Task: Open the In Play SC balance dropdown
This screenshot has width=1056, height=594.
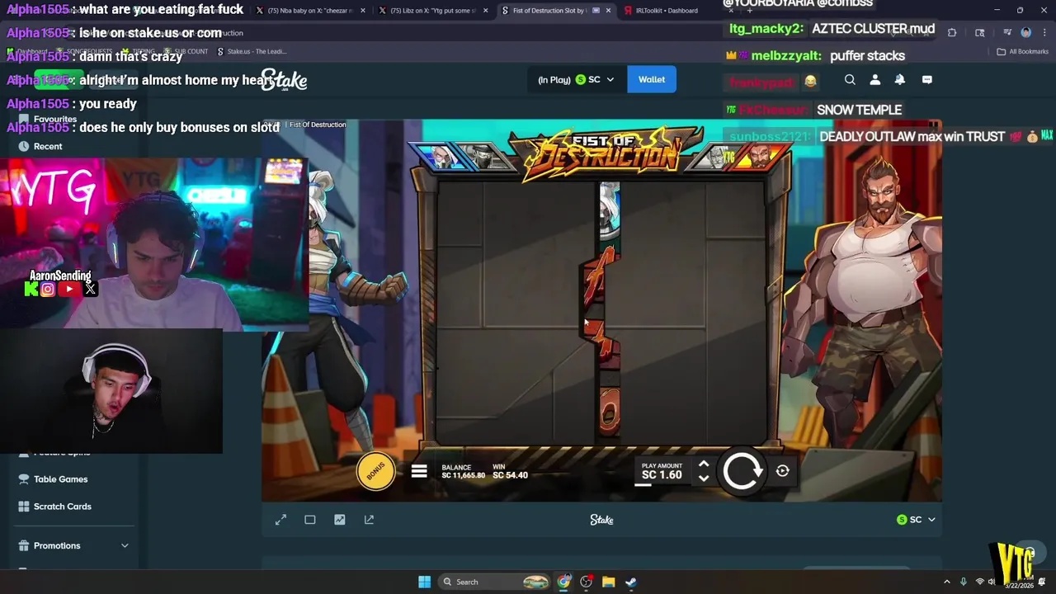Action: [576, 79]
